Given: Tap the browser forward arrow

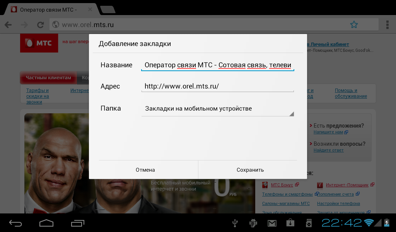Looking at the screenshot, I should pyautogui.click(x=24, y=25).
